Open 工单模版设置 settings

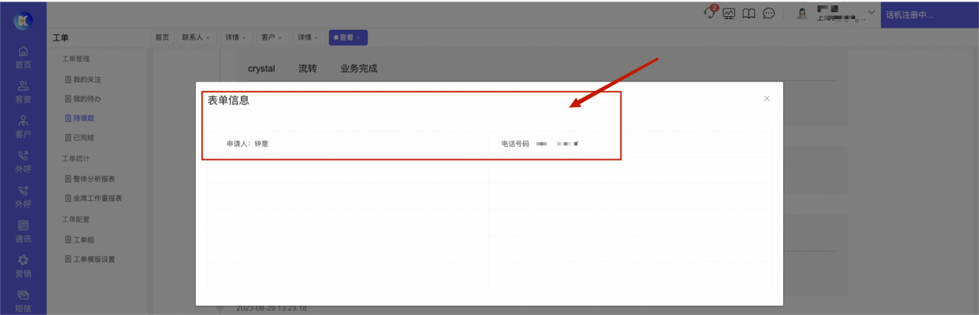[93, 259]
